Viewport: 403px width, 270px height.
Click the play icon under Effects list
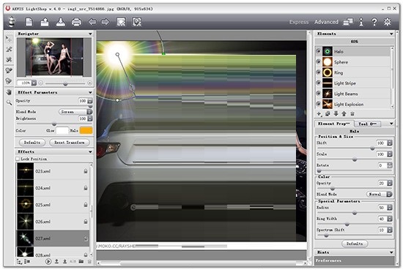(48, 261)
